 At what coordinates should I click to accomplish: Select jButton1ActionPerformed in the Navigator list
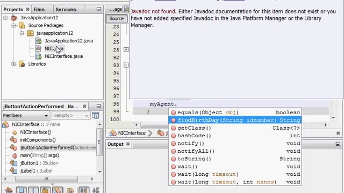click(58, 148)
